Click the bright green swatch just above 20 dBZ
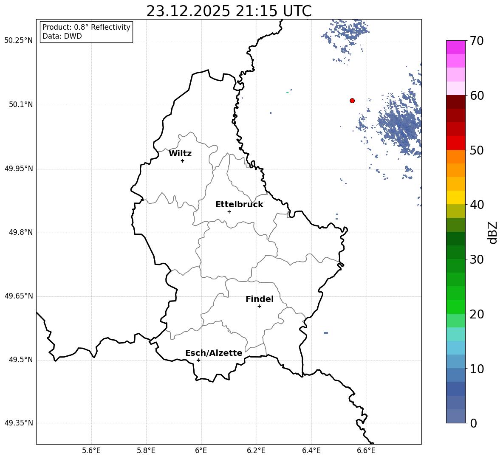The width and height of the screenshot is (503, 459). [x=455, y=307]
